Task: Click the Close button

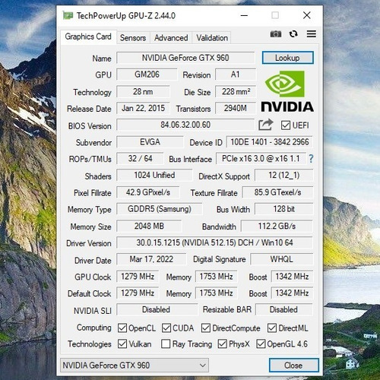Action: pos(293,366)
